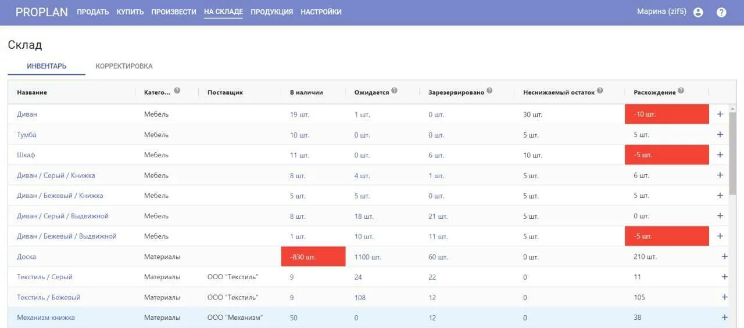
Task: Click the help icon next to Катего… column
Action: tap(177, 91)
